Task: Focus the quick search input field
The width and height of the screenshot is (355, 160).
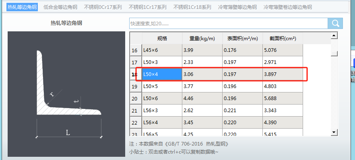Action: click(x=229, y=23)
